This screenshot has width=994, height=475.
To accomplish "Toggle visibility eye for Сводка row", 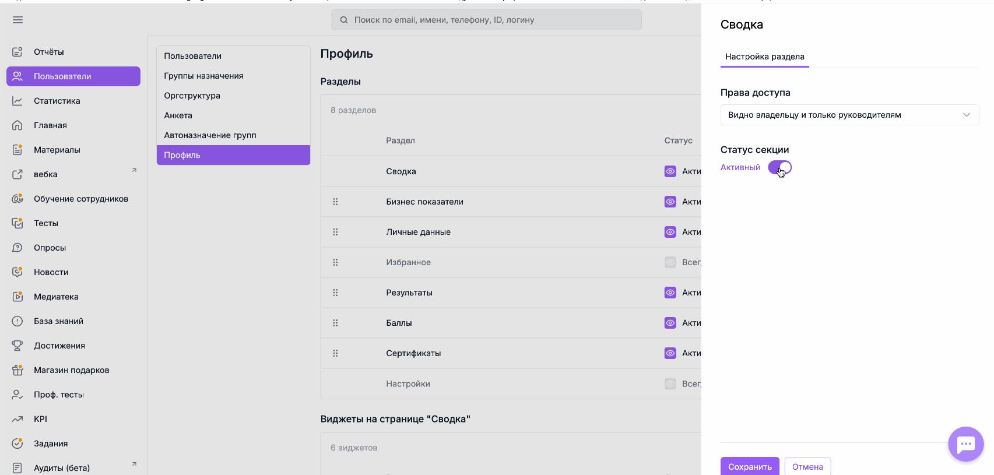I will pyautogui.click(x=670, y=171).
